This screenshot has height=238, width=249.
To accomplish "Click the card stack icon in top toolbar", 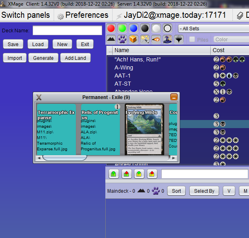I will pyautogui.click(x=240, y=16).
